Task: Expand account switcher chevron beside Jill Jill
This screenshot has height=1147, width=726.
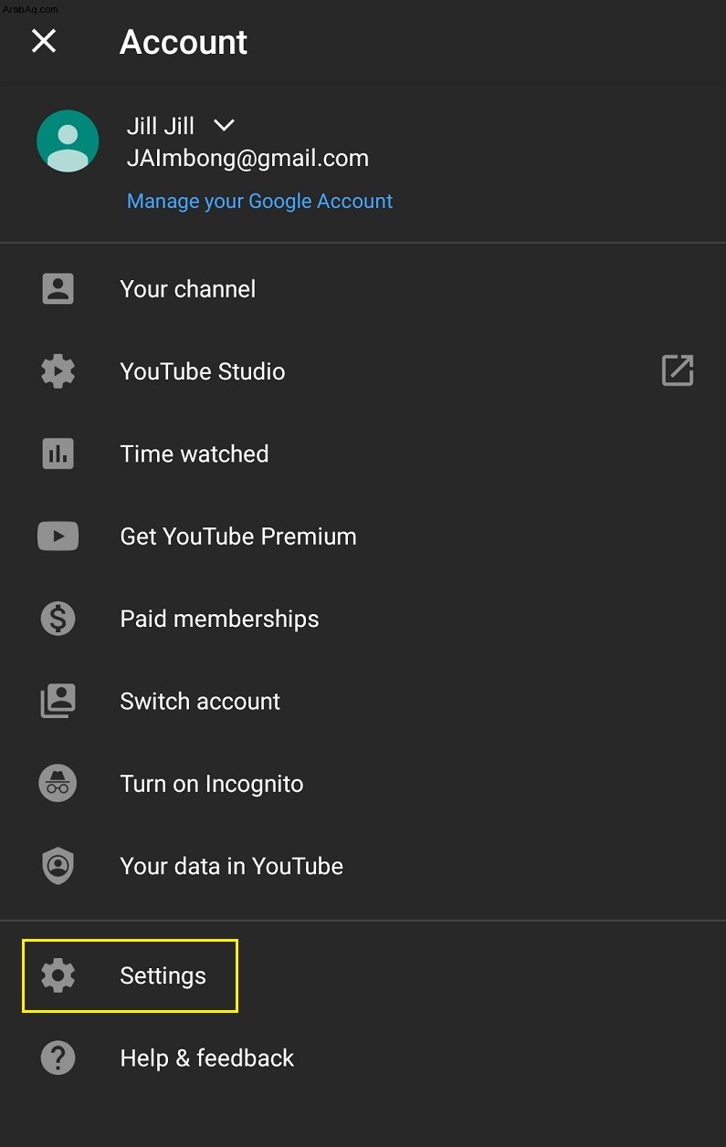Action: point(223,125)
